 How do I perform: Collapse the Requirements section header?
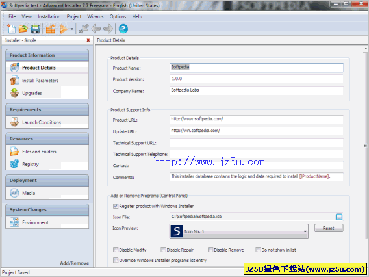(x=47, y=109)
